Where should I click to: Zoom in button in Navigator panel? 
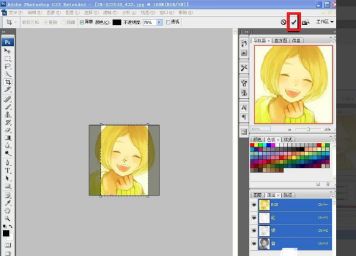(x=327, y=129)
